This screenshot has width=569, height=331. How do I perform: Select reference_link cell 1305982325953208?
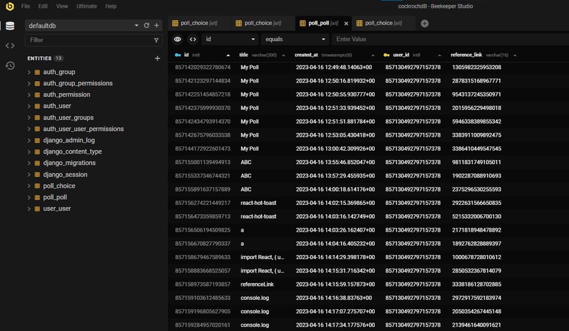[x=477, y=68]
